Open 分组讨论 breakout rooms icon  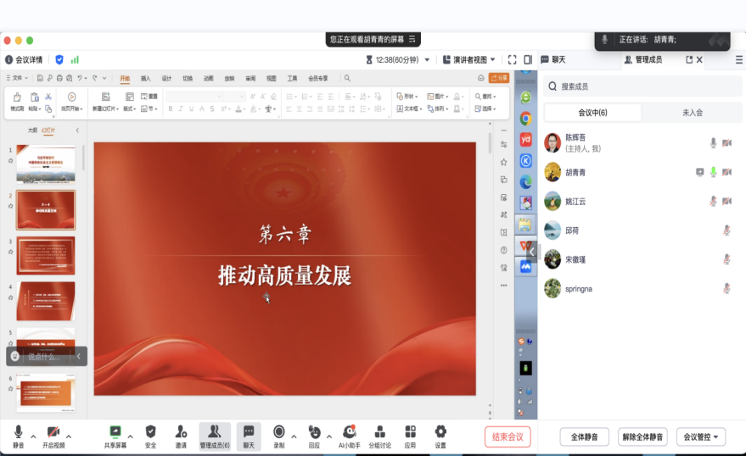[x=379, y=433]
